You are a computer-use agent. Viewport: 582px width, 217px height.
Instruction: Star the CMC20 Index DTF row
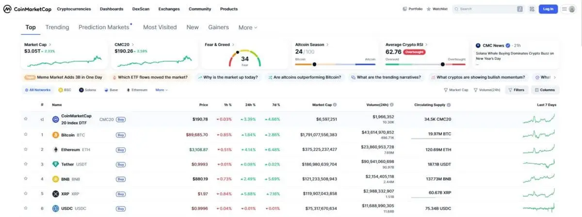click(26, 119)
